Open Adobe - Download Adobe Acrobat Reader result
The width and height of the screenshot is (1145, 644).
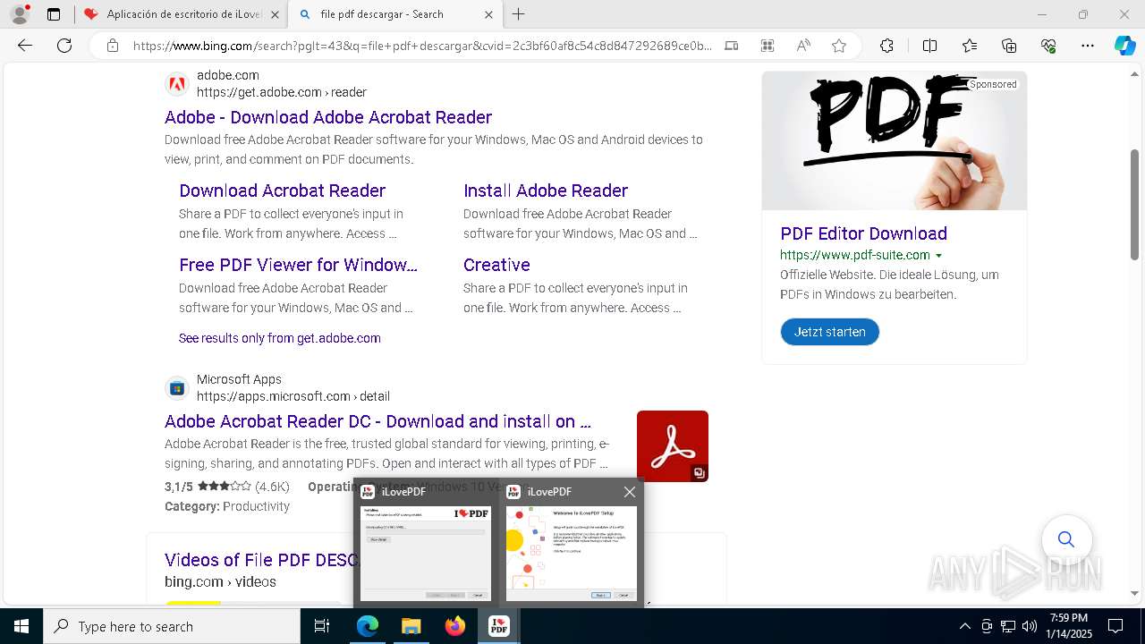(328, 117)
